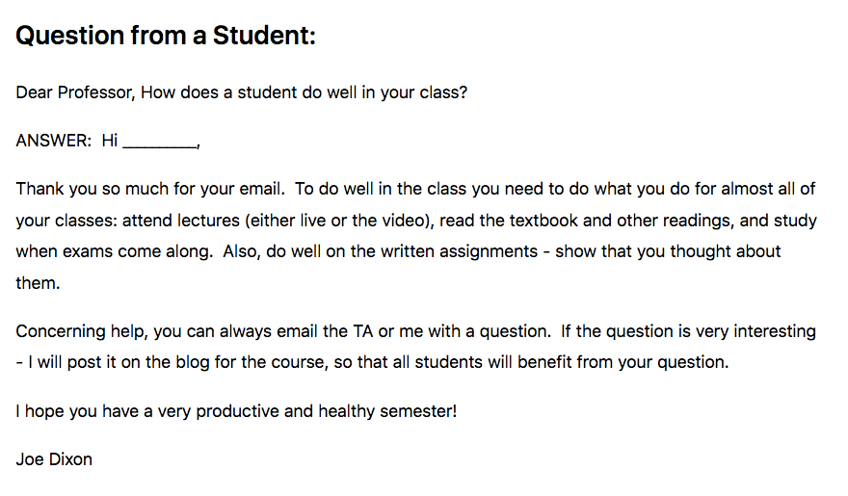Click the blank name line after "Hi"
This screenshot has width=848, height=496.
[x=160, y=142]
